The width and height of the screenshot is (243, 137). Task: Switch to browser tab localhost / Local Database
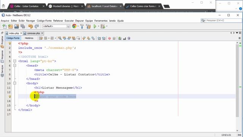(x=104, y=6)
